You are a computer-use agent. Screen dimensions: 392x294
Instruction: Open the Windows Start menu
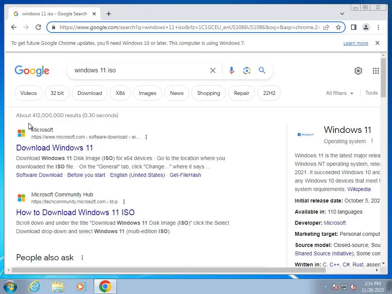(10, 286)
